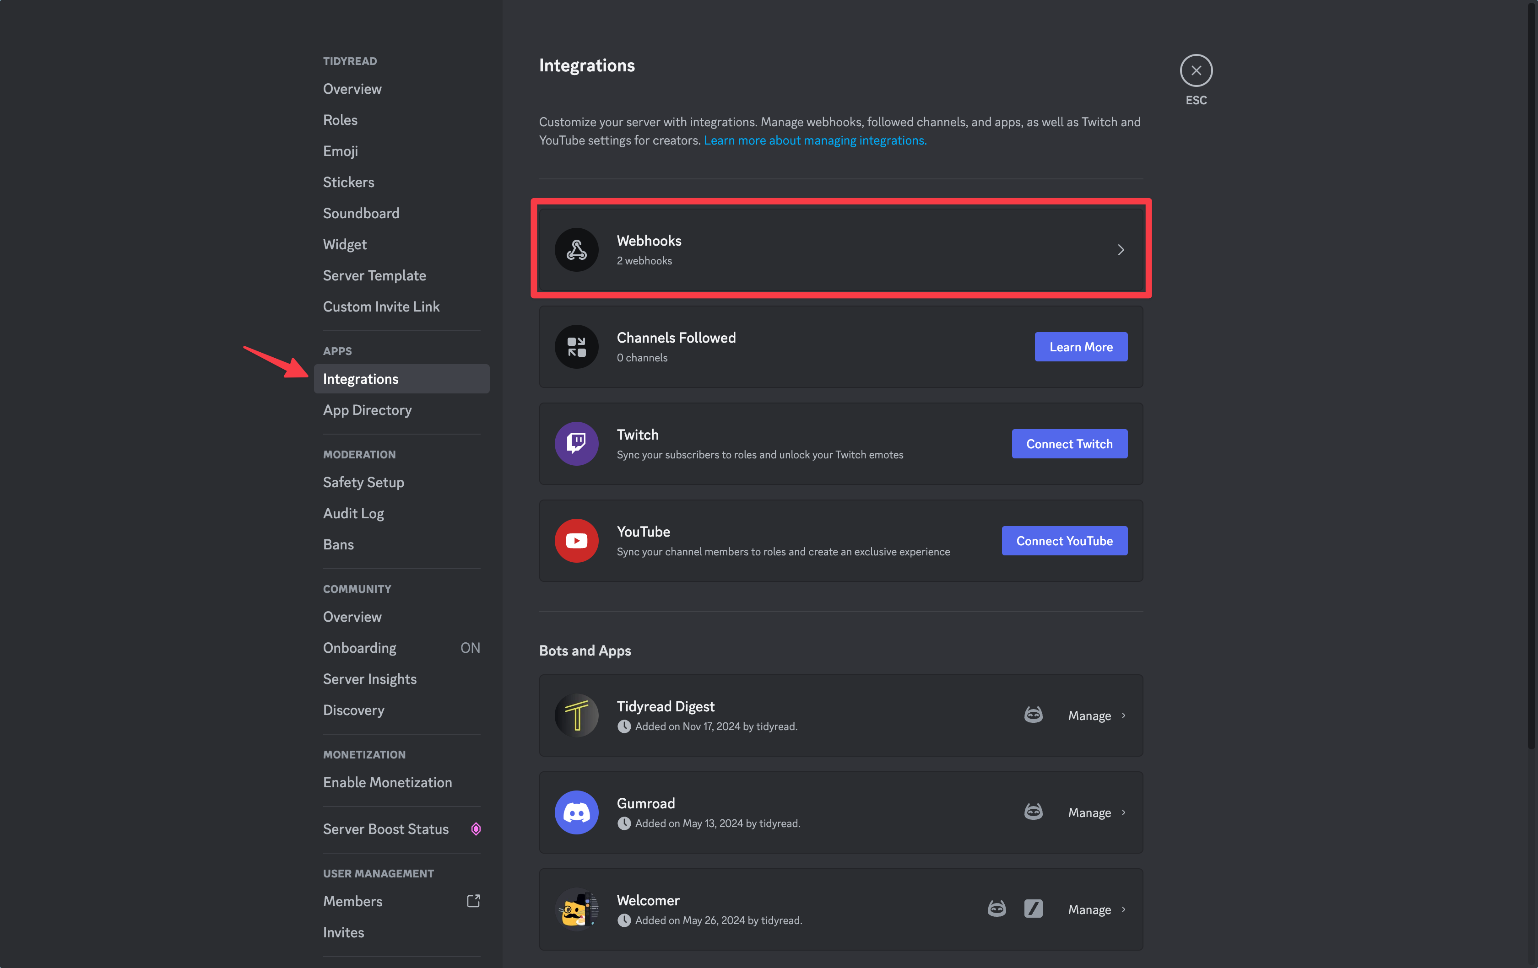Click clock icon beside Welcomer added date
The image size is (1538, 968).
624,921
